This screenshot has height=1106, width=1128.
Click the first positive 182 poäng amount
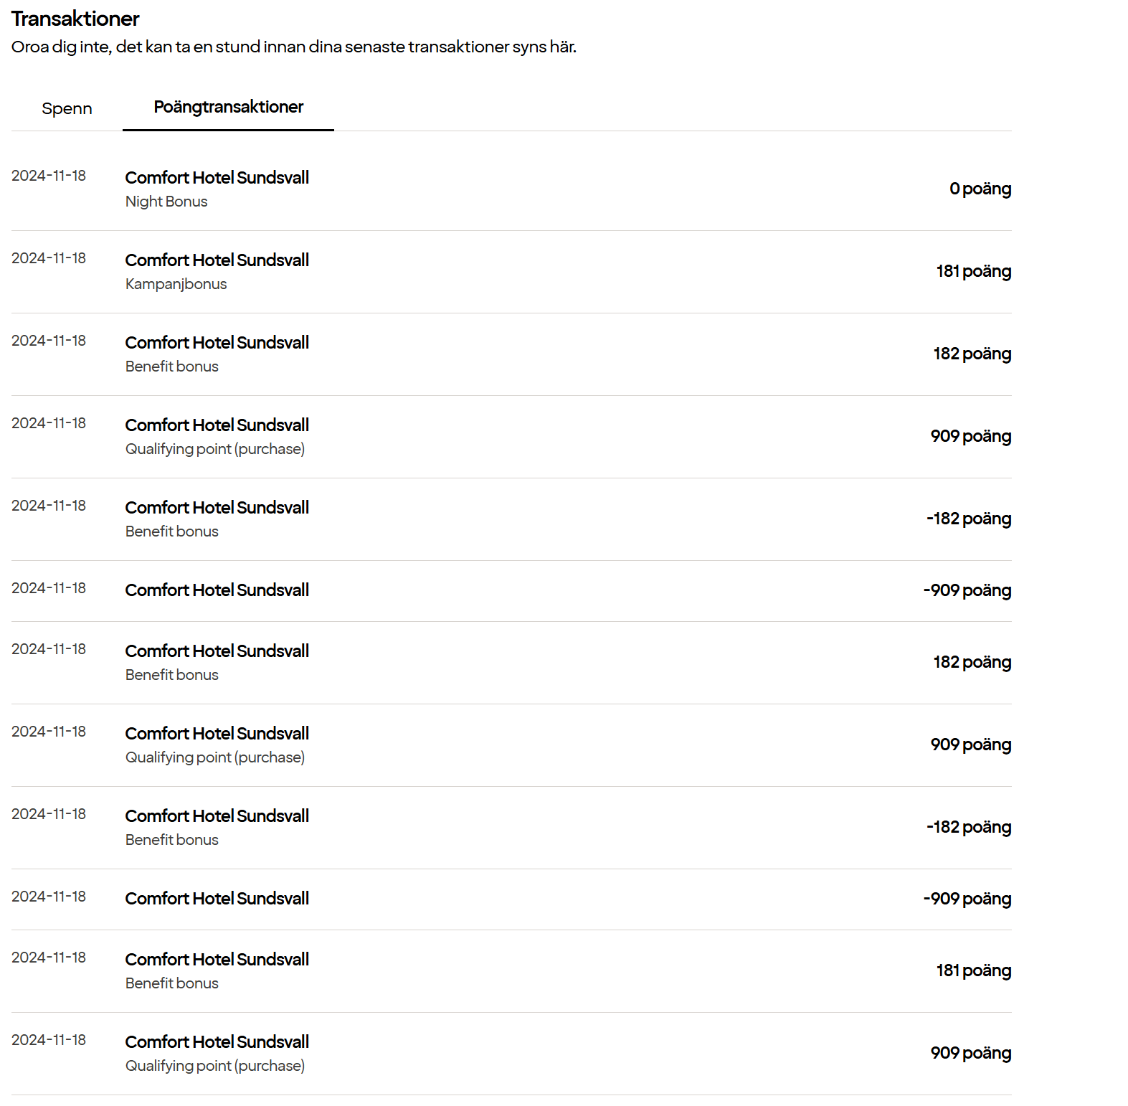972,354
